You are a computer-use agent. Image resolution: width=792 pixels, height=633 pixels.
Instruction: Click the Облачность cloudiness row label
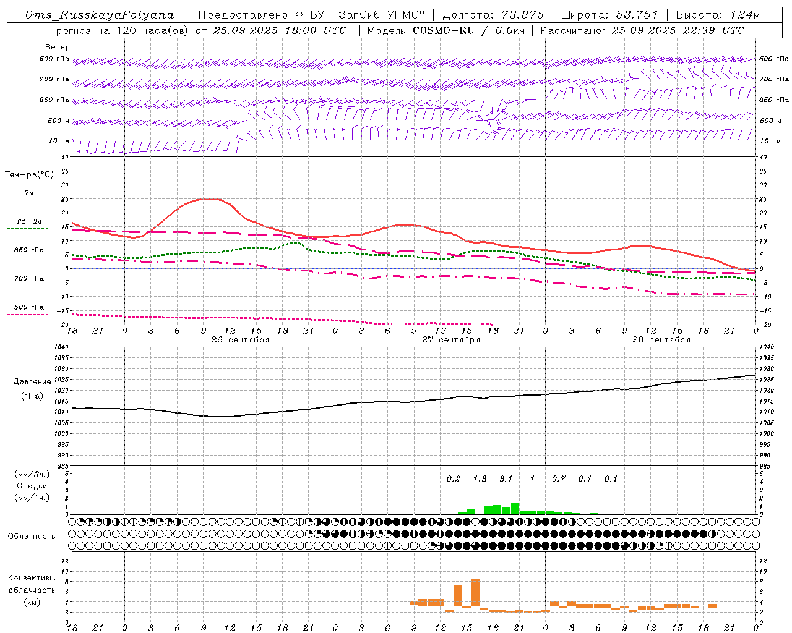click(x=32, y=537)
